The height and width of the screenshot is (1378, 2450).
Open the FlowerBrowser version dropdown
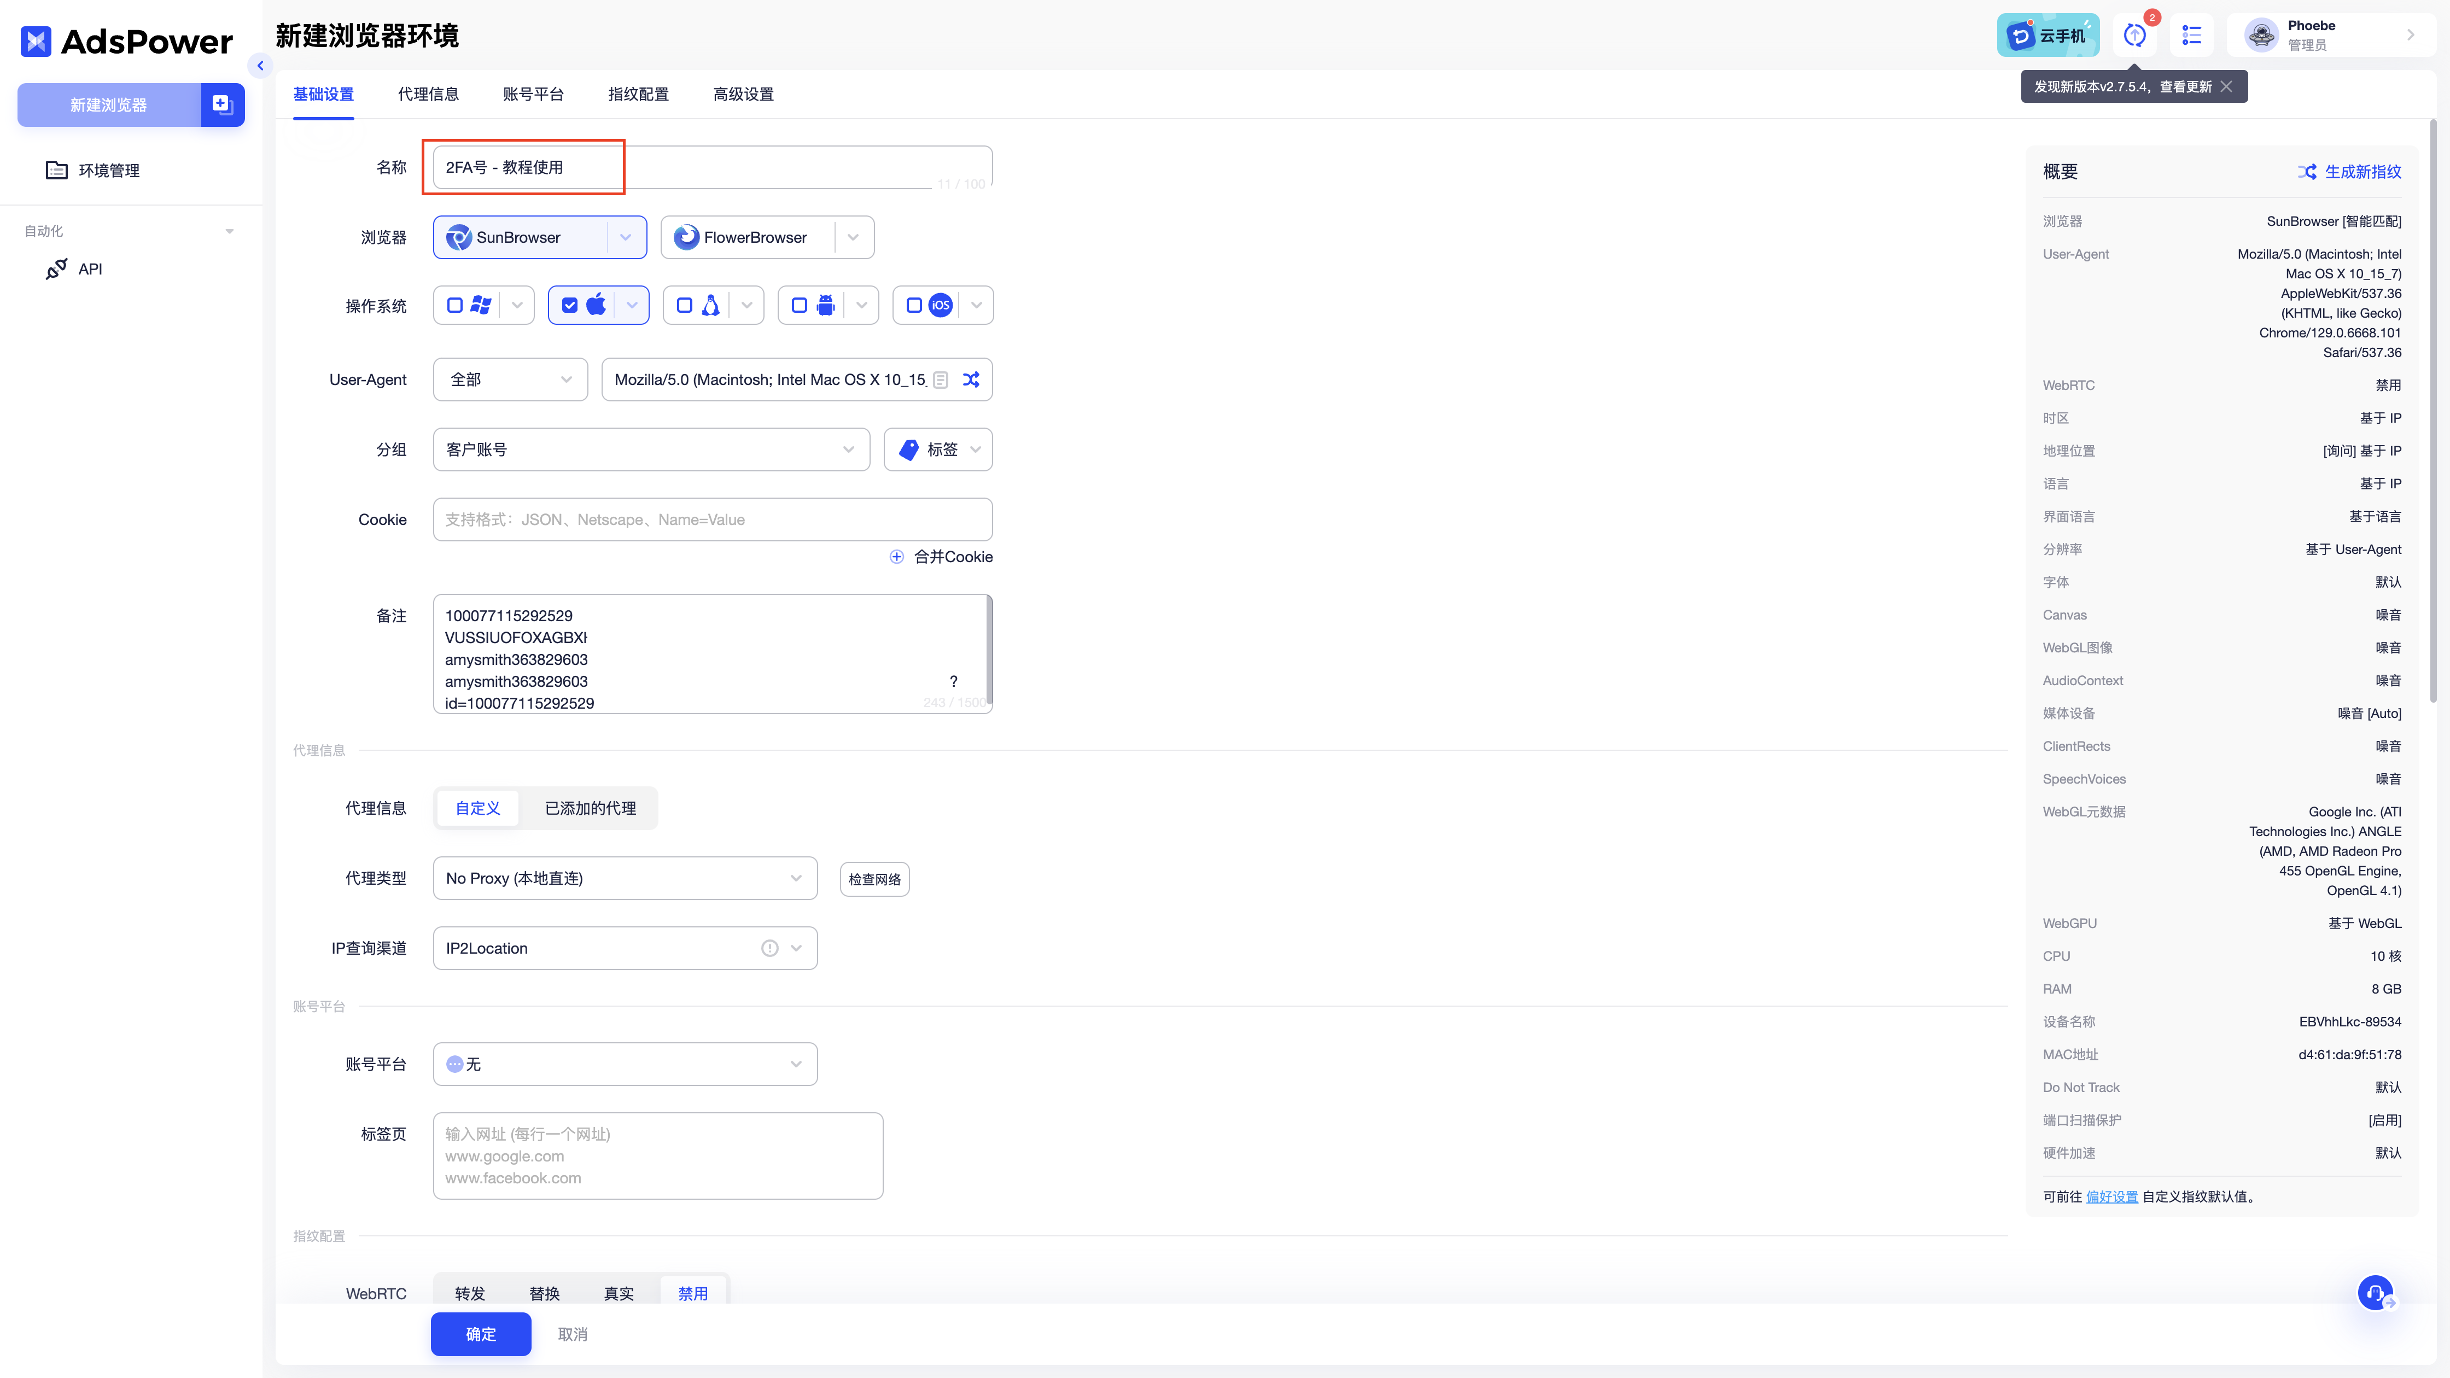point(853,238)
